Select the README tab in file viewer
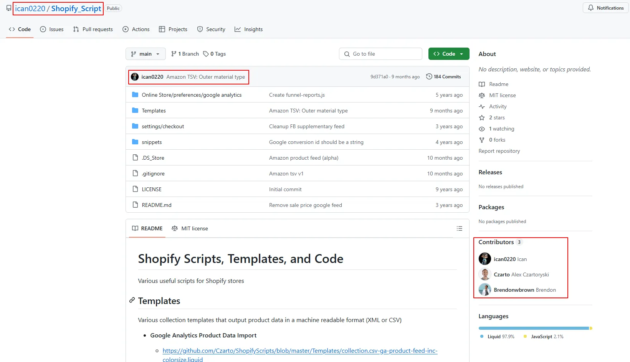Image resolution: width=630 pixels, height=362 pixels. tap(147, 228)
